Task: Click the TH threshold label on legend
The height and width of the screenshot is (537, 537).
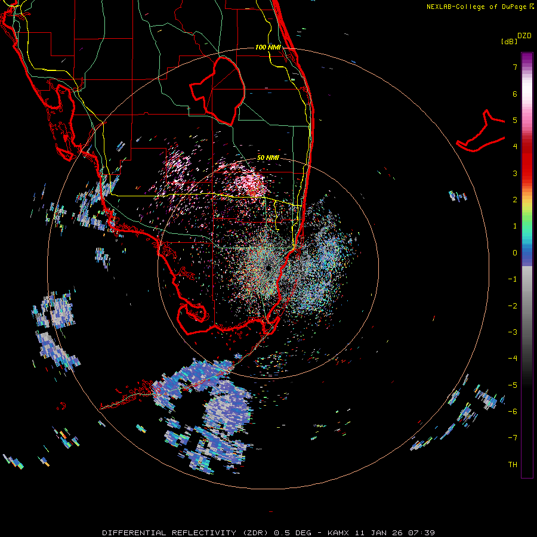Action: (513, 465)
